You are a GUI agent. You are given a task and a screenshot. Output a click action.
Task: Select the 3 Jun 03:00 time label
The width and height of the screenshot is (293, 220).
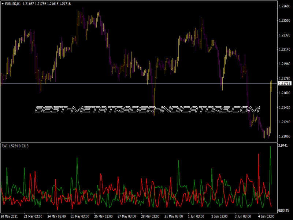[243, 216]
